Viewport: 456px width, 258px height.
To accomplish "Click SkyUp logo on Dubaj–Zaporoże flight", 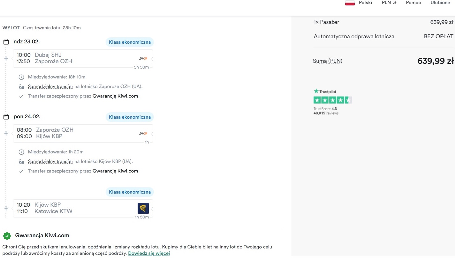I will [x=143, y=58].
